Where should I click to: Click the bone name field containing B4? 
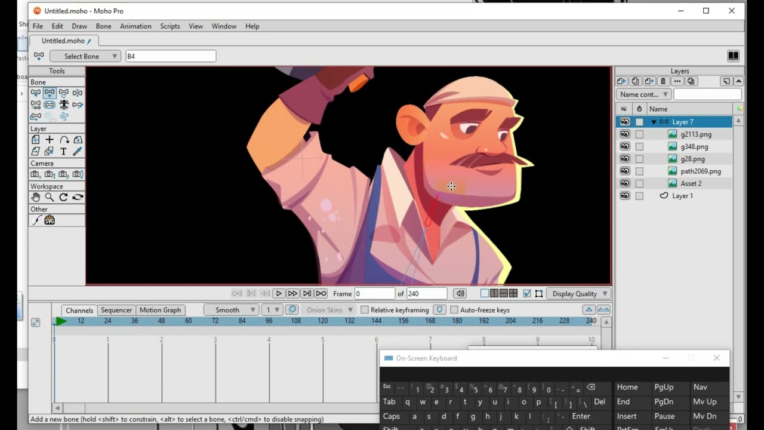(171, 56)
